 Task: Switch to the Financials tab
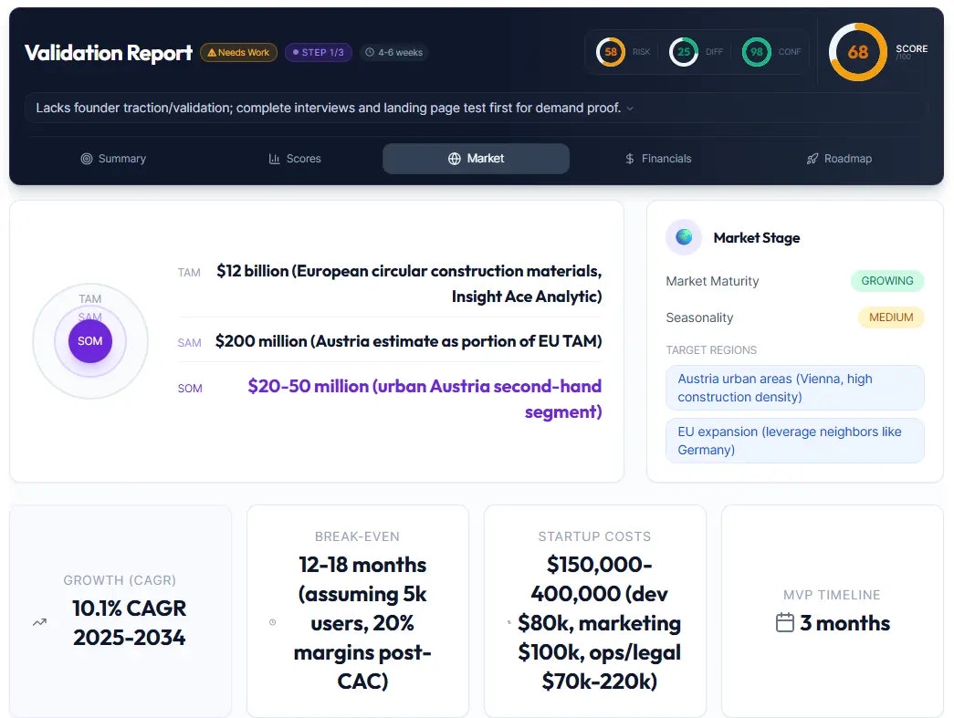(x=657, y=158)
